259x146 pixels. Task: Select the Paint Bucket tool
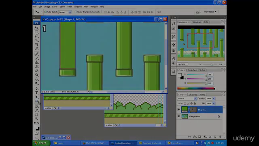click(x=37, y=75)
